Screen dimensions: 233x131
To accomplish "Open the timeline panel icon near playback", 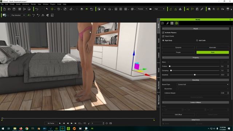I will coord(111,123).
